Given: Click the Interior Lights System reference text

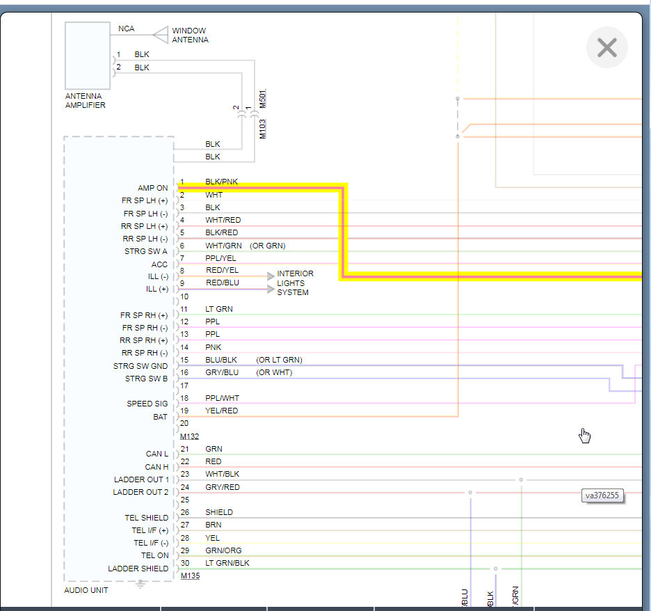Looking at the screenshot, I should pos(295,283).
